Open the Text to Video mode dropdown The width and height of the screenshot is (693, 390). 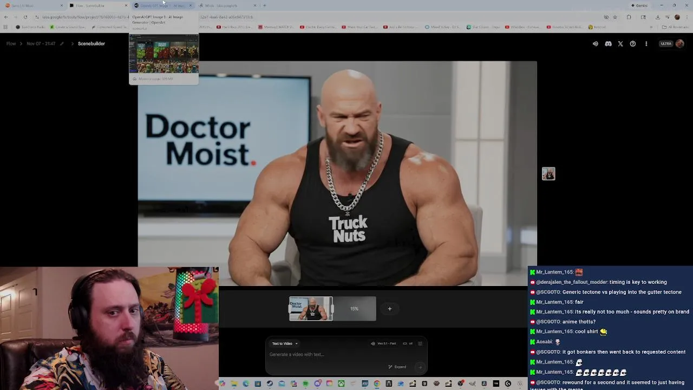285,343
